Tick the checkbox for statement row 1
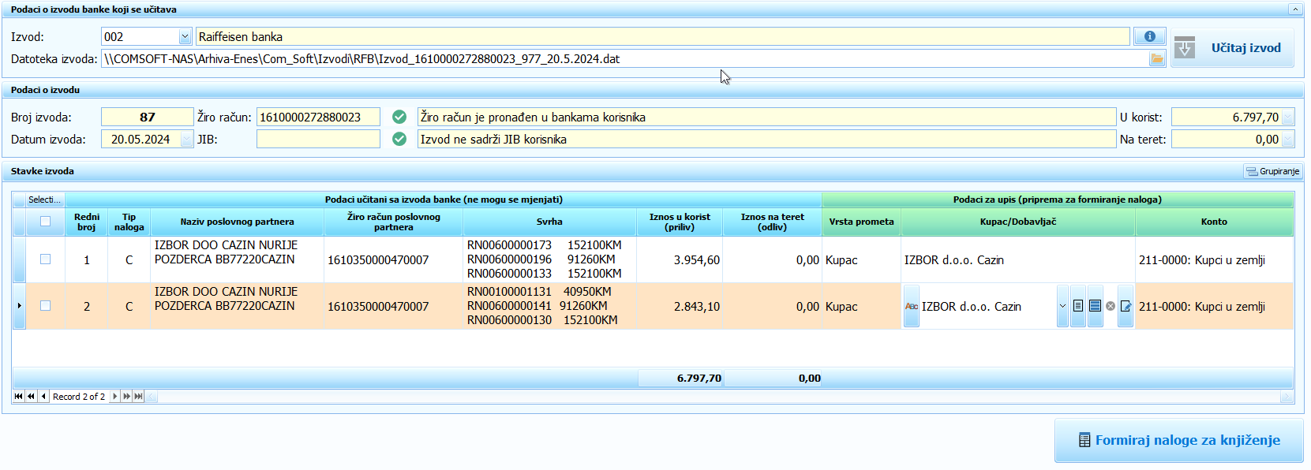 tap(45, 259)
